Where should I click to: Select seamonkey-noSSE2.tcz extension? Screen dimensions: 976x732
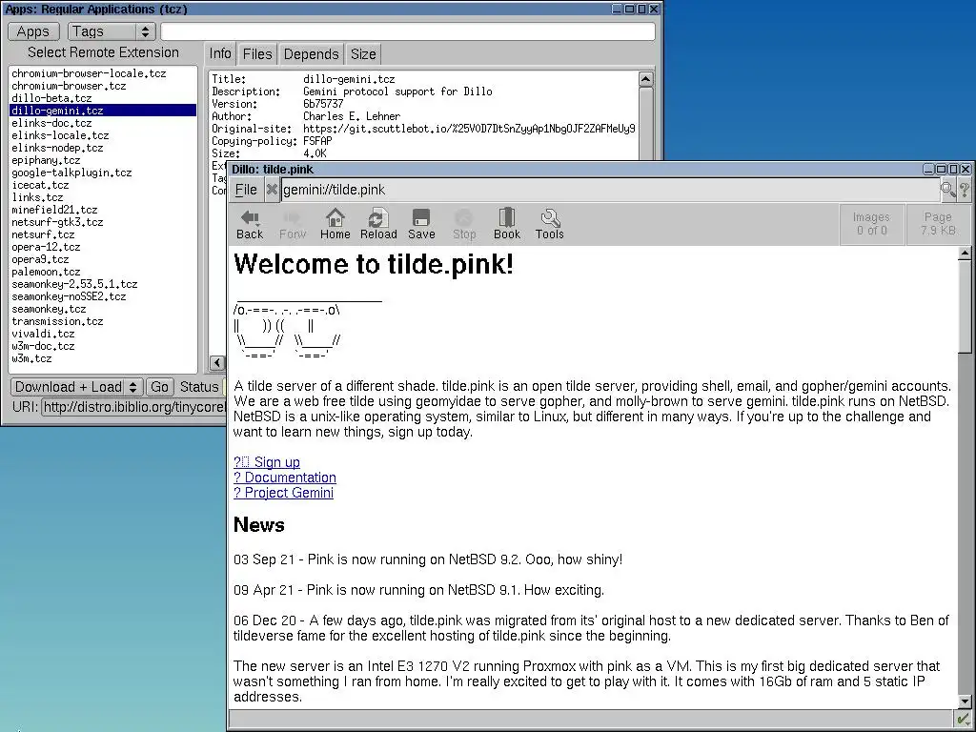[x=103, y=297]
